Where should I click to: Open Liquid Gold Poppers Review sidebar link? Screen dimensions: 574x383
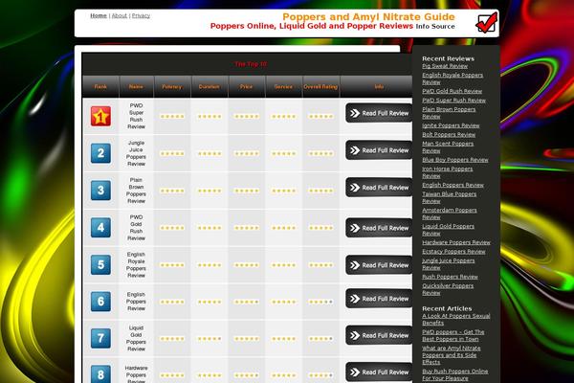[448, 230]
